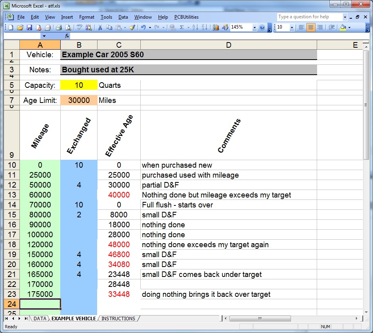Screen dimensions: 373x333
Task: Open the font size dropdown
Action: tap(292, 27)
